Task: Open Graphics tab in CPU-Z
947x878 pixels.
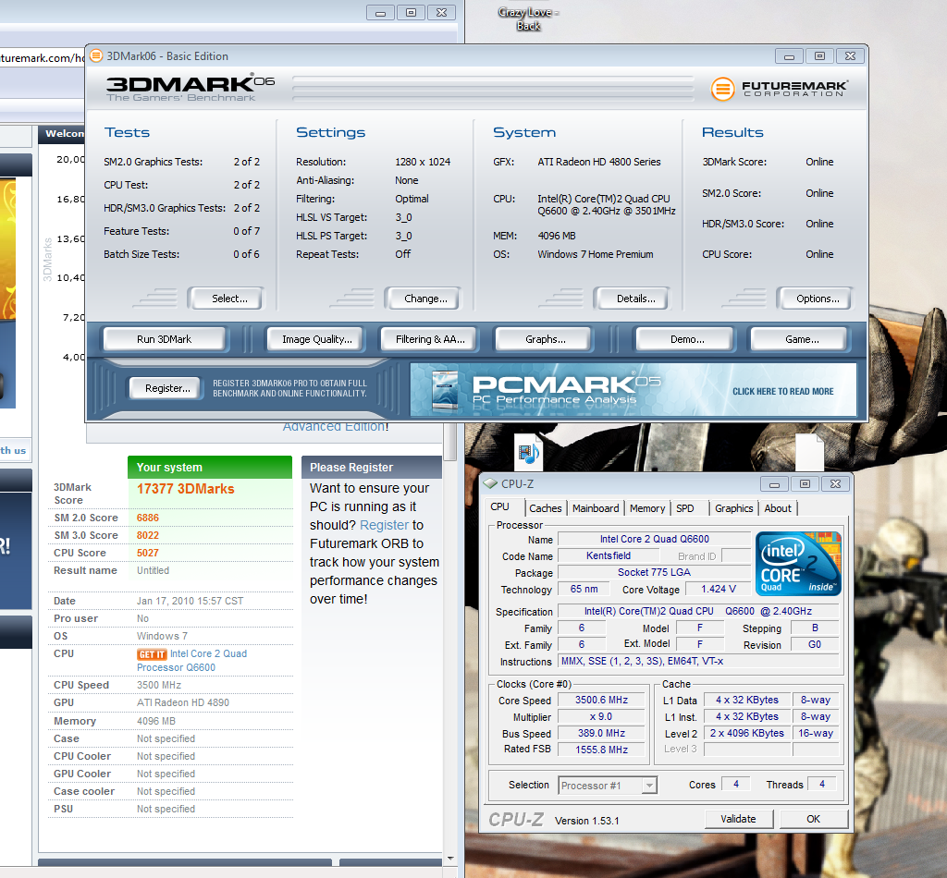Action: (733, 508)
